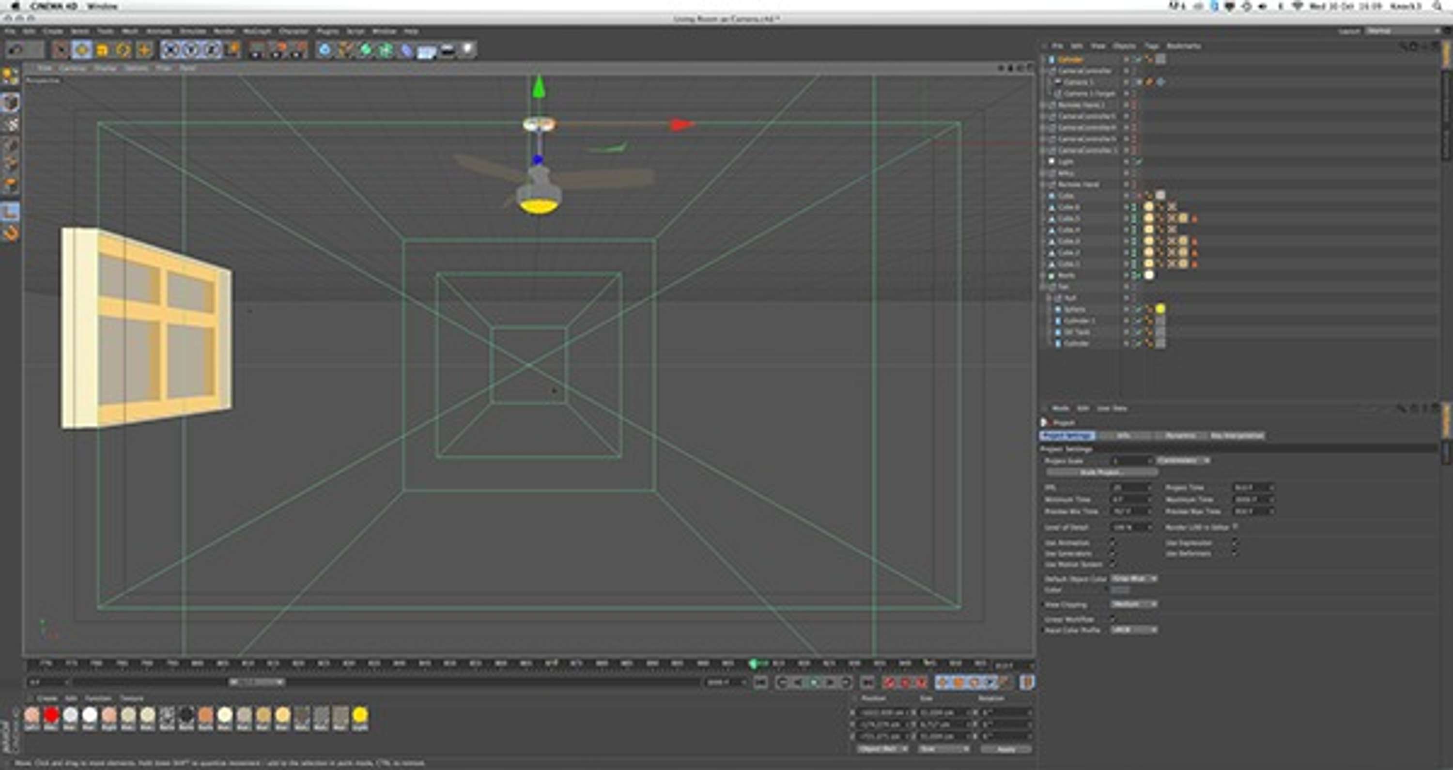The image size is (1453, 770).
Task: Switch to the Dynamics tab in Attributes
Action: tap(1181, 435)
